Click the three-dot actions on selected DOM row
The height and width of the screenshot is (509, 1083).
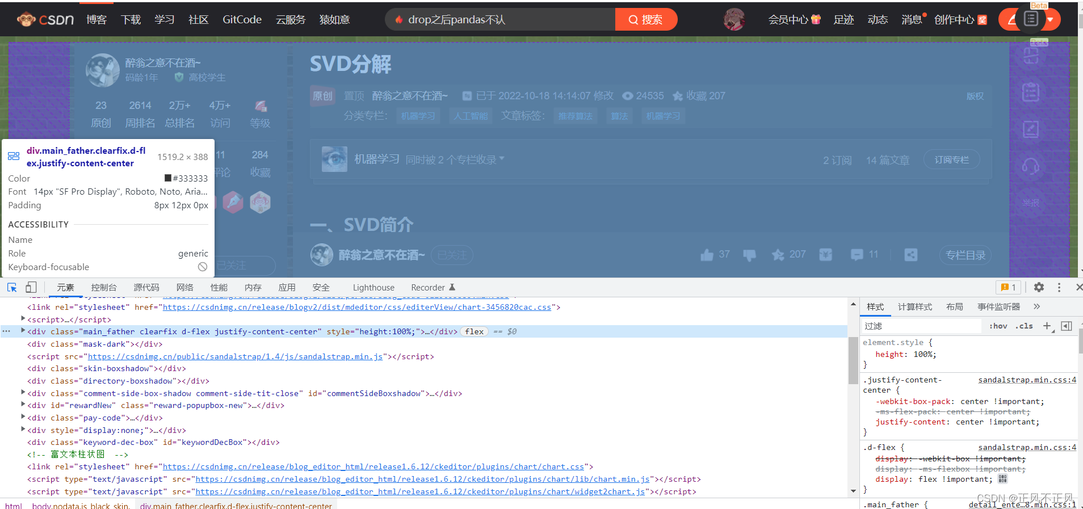[x=6, y=331]
